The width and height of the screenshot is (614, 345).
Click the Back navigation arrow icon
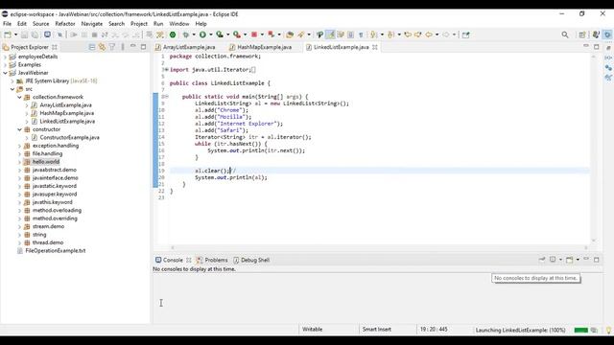pyautogui.click(x=429, y=34)
